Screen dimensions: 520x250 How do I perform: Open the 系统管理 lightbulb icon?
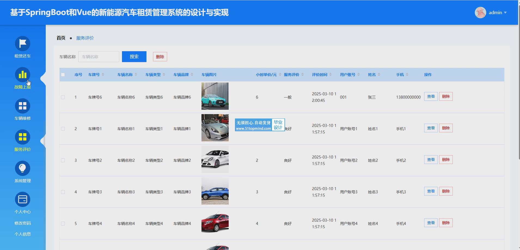point(22,168)
